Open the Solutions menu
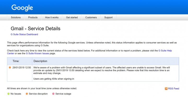The image size is (188, 97). click(16, 18)
